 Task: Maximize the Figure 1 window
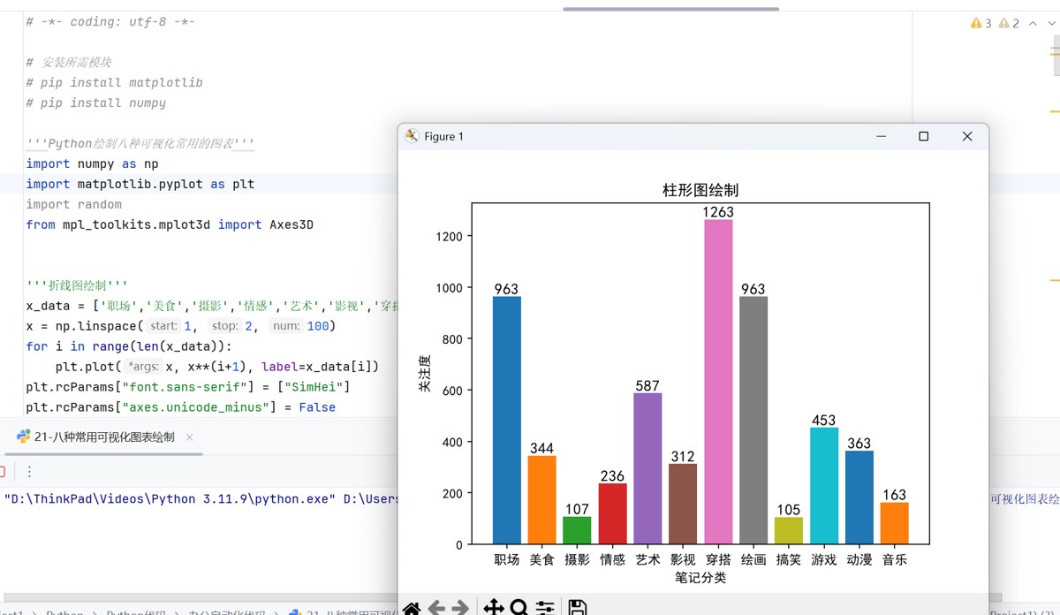point(924,136)
